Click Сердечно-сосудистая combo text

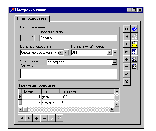(40, 52)
